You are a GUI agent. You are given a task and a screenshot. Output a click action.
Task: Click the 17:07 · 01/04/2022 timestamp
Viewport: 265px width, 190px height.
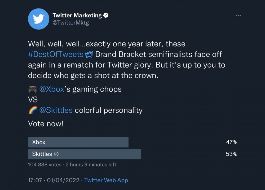(54, 180)
